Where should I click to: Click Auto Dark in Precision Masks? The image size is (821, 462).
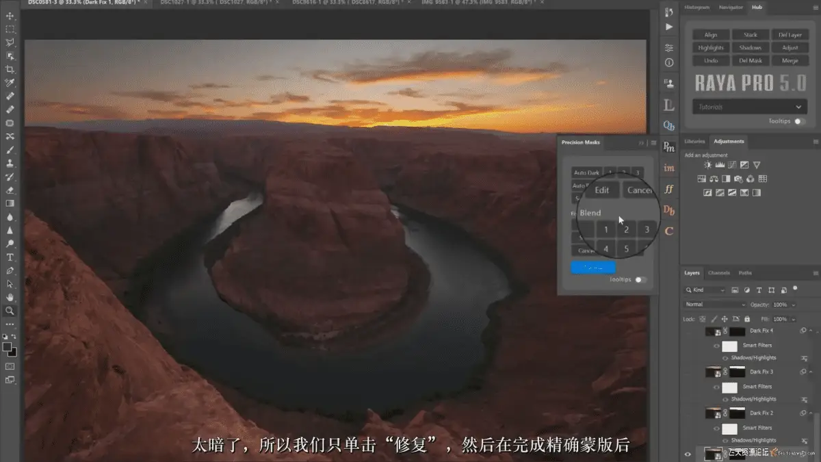586,173
